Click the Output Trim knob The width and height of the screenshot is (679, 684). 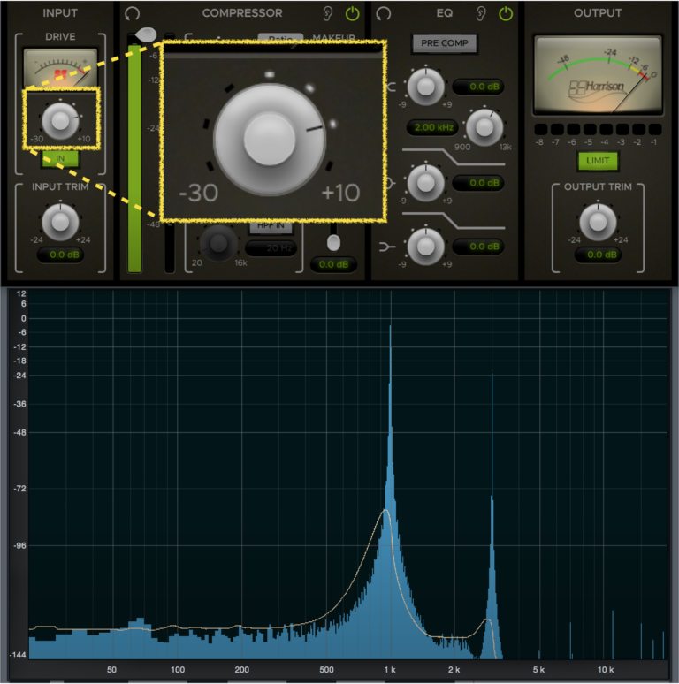tap(598, 222)
